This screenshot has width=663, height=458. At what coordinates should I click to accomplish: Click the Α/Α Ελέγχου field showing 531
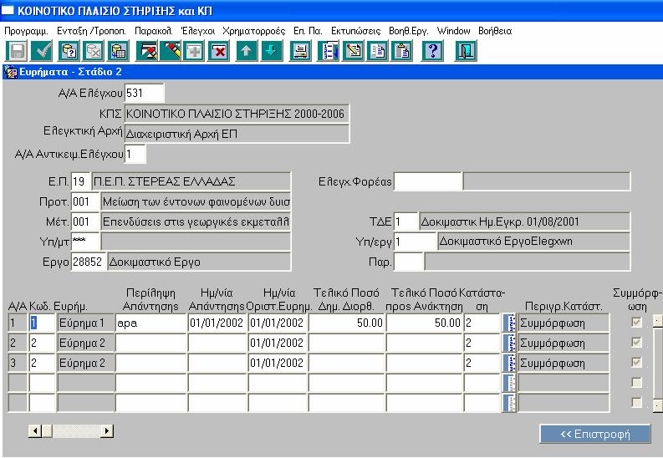(144, 94)
